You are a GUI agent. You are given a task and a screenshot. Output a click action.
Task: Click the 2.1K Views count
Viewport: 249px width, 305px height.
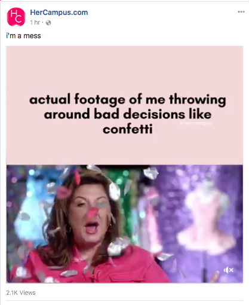tap(21, 292)
